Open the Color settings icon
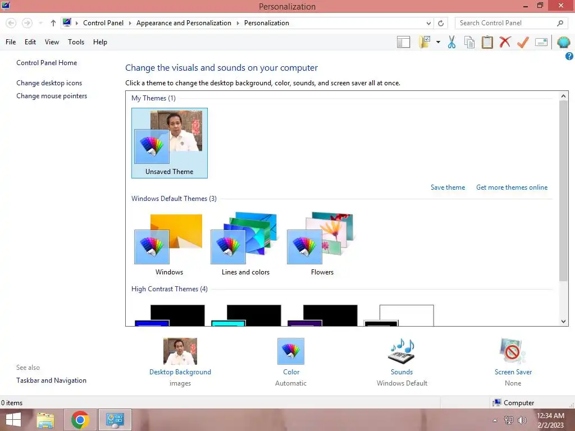575x431 pixels. click(291, 351)
